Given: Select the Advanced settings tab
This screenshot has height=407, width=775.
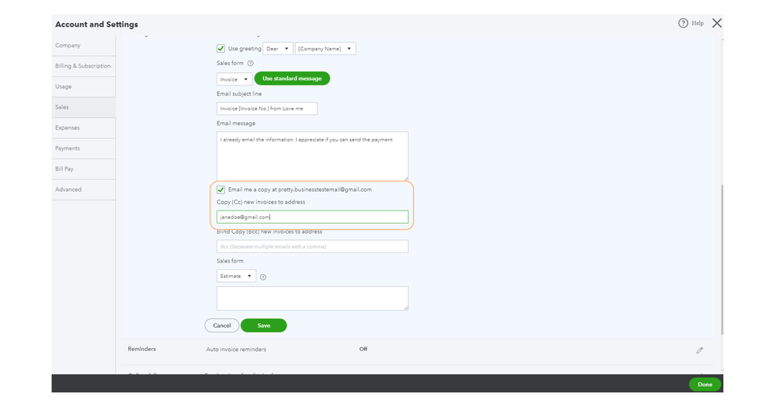Looking at the screenshot, I should pos(68,190).
